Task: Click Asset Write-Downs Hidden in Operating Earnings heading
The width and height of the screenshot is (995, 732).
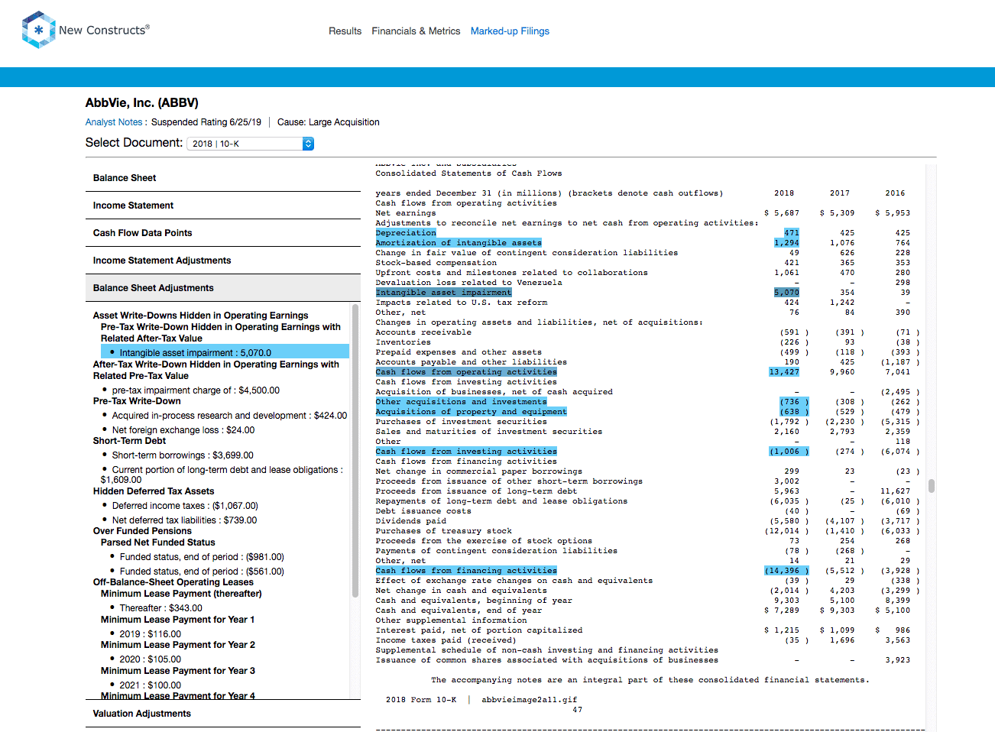Action: [201, 316]
